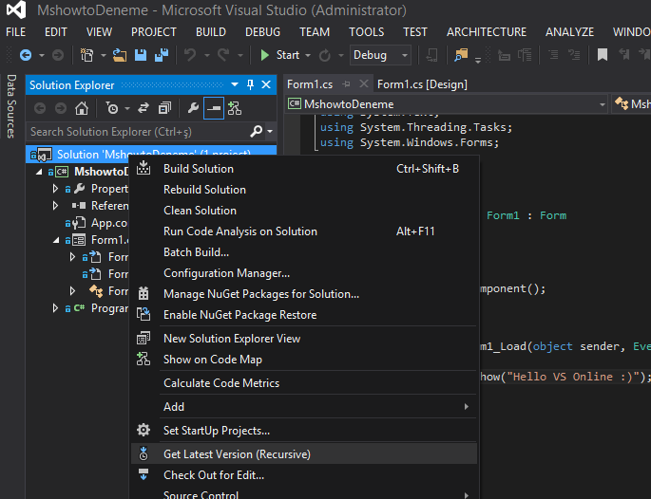Click the Open File folder icon
This screenshot has height=499, width=651.
pyautogui.click(x=120, y=55)
